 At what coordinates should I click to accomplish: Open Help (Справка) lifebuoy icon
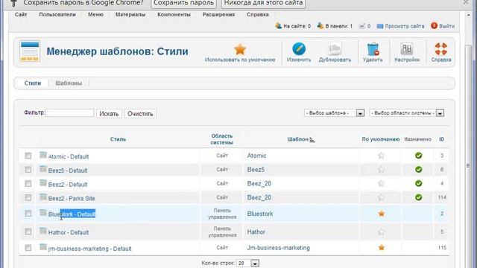pyautogui.click(x=440, y=49)
